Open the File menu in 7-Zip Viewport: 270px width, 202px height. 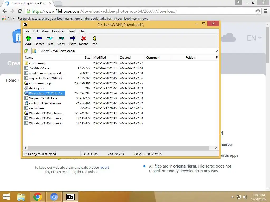(27, 31)
